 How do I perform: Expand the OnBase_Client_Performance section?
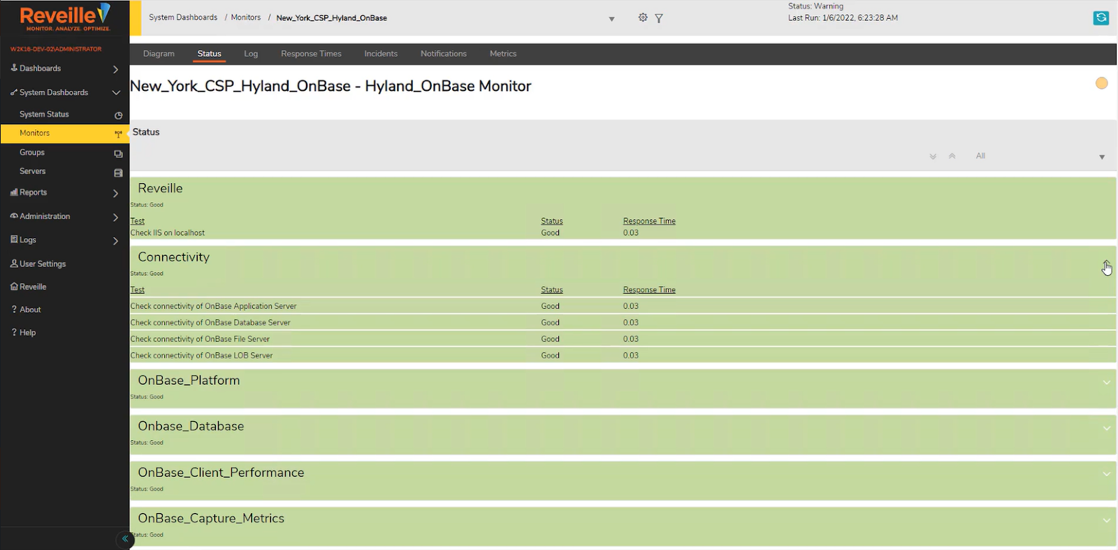click(1106, 474)
